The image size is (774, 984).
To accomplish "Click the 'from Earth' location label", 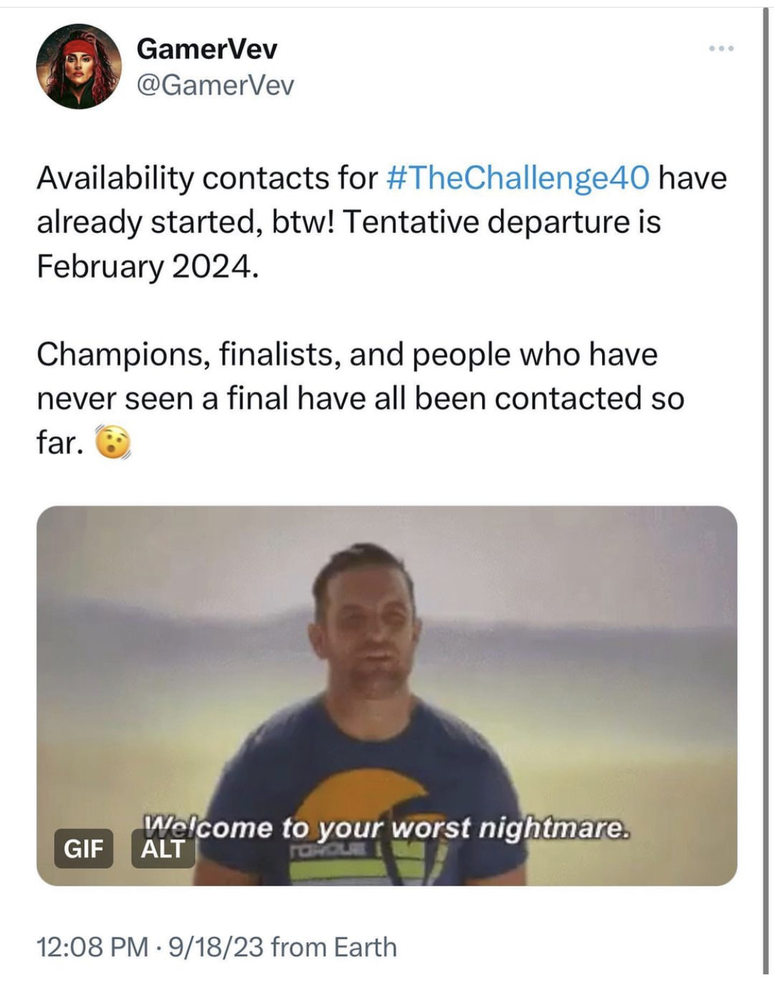I will [334, 947].
